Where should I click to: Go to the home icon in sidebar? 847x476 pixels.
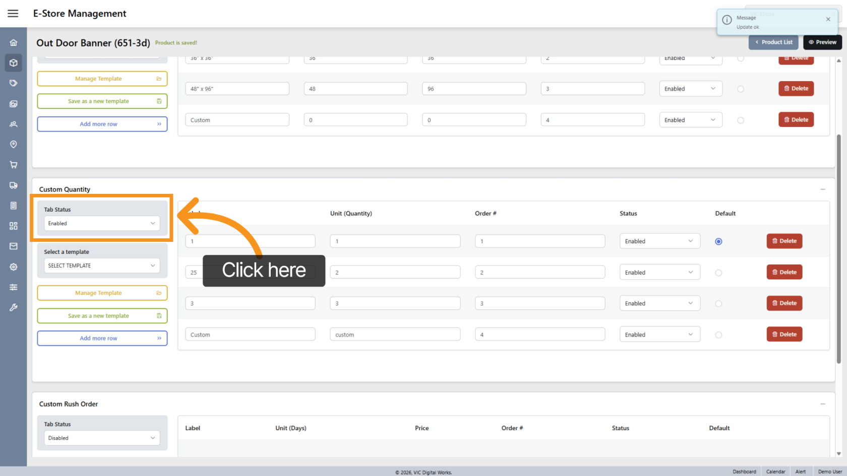(x=14, y=43)
